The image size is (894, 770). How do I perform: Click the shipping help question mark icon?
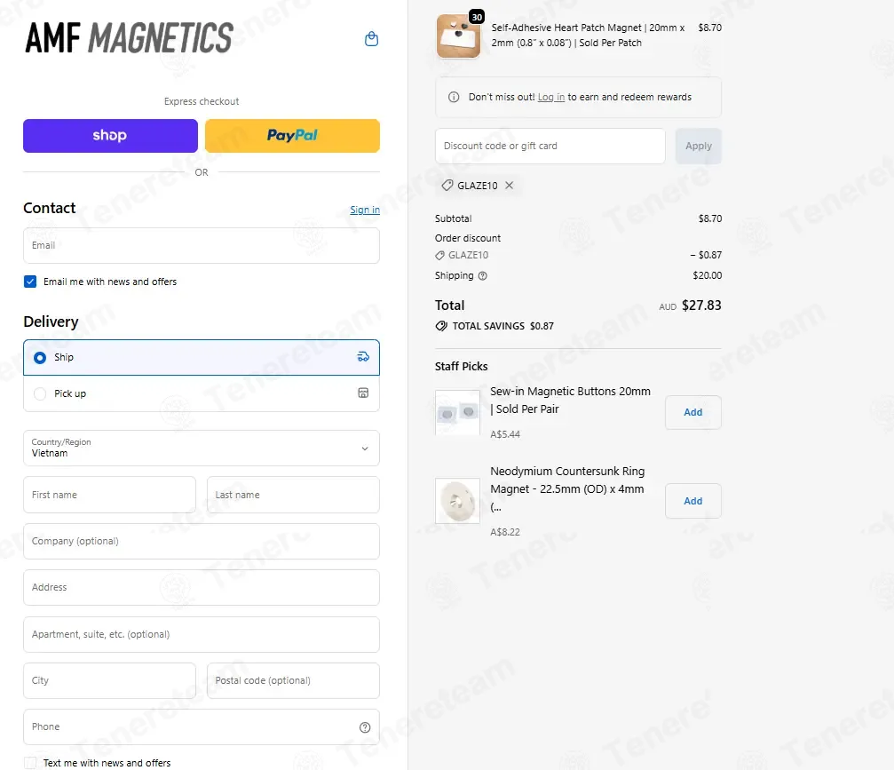tap(482, 276)
